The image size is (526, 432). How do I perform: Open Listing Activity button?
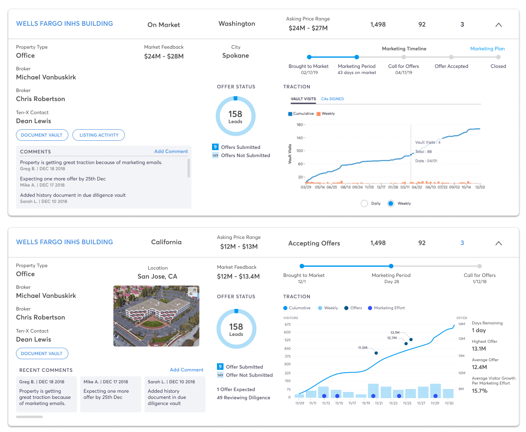pyautogui.click(x=99, y=135)
